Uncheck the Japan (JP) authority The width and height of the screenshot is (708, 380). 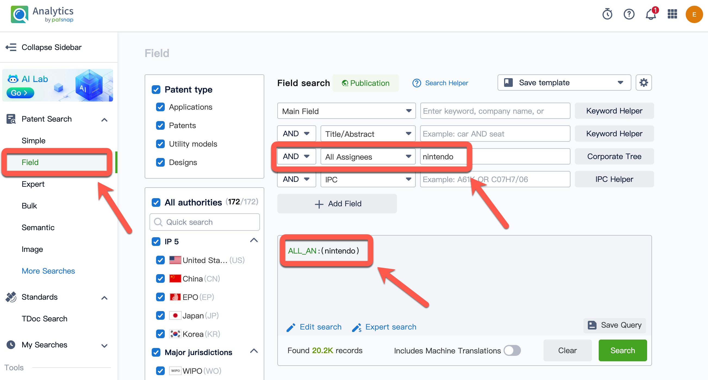160,315
